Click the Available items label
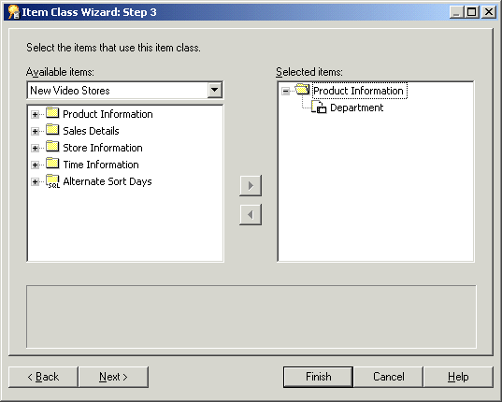Viewport: 502px width, 402px height. point(60,72)
